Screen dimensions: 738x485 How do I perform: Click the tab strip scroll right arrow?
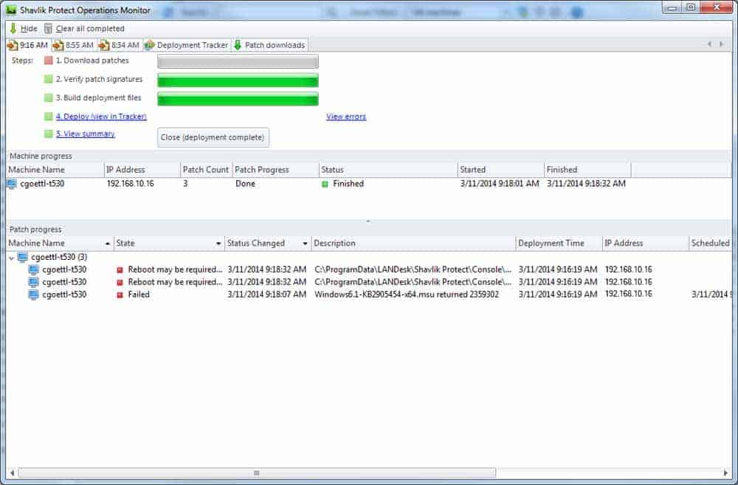pyautogui.click(x=721, y=44)
